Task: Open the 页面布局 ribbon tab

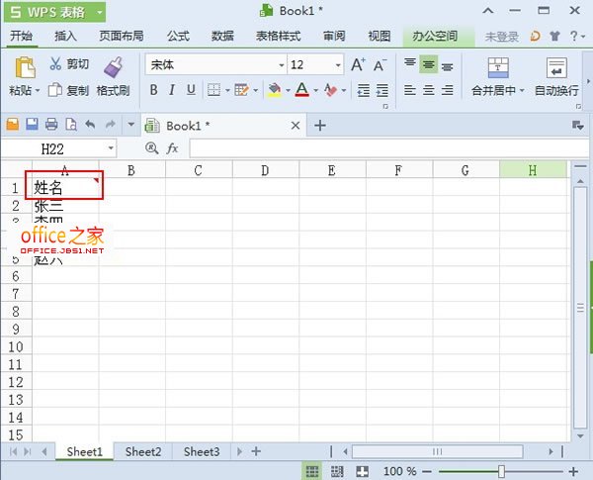Action: click(x=121, y=36)
